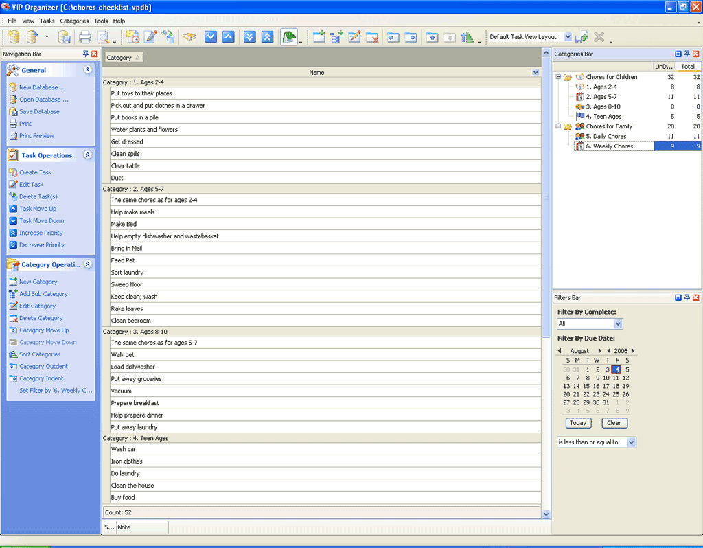Close the Filters Bar panel

695,297
